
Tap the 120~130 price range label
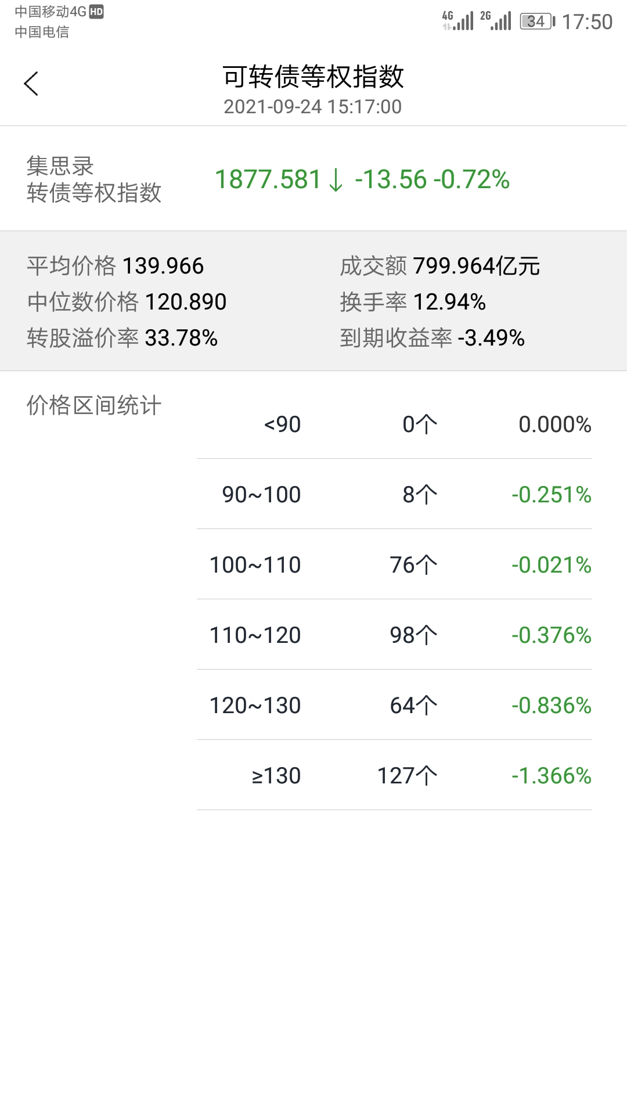[x=255, y=706]
